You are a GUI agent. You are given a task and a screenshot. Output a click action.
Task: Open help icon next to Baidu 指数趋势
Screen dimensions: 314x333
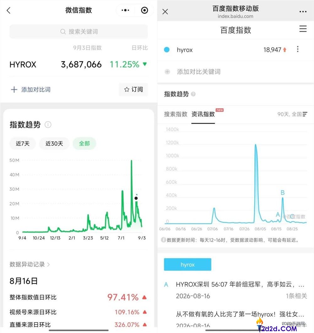click(x=193, y=94)
